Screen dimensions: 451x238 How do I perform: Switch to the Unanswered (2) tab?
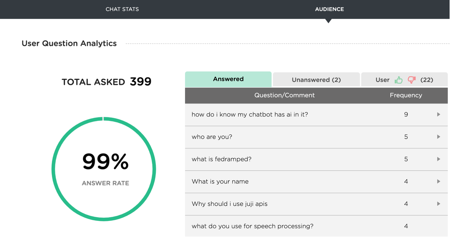pos(316,80)
